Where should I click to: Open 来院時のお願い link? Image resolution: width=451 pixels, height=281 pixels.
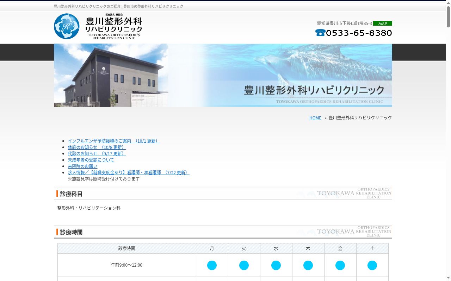click(82, 166)
